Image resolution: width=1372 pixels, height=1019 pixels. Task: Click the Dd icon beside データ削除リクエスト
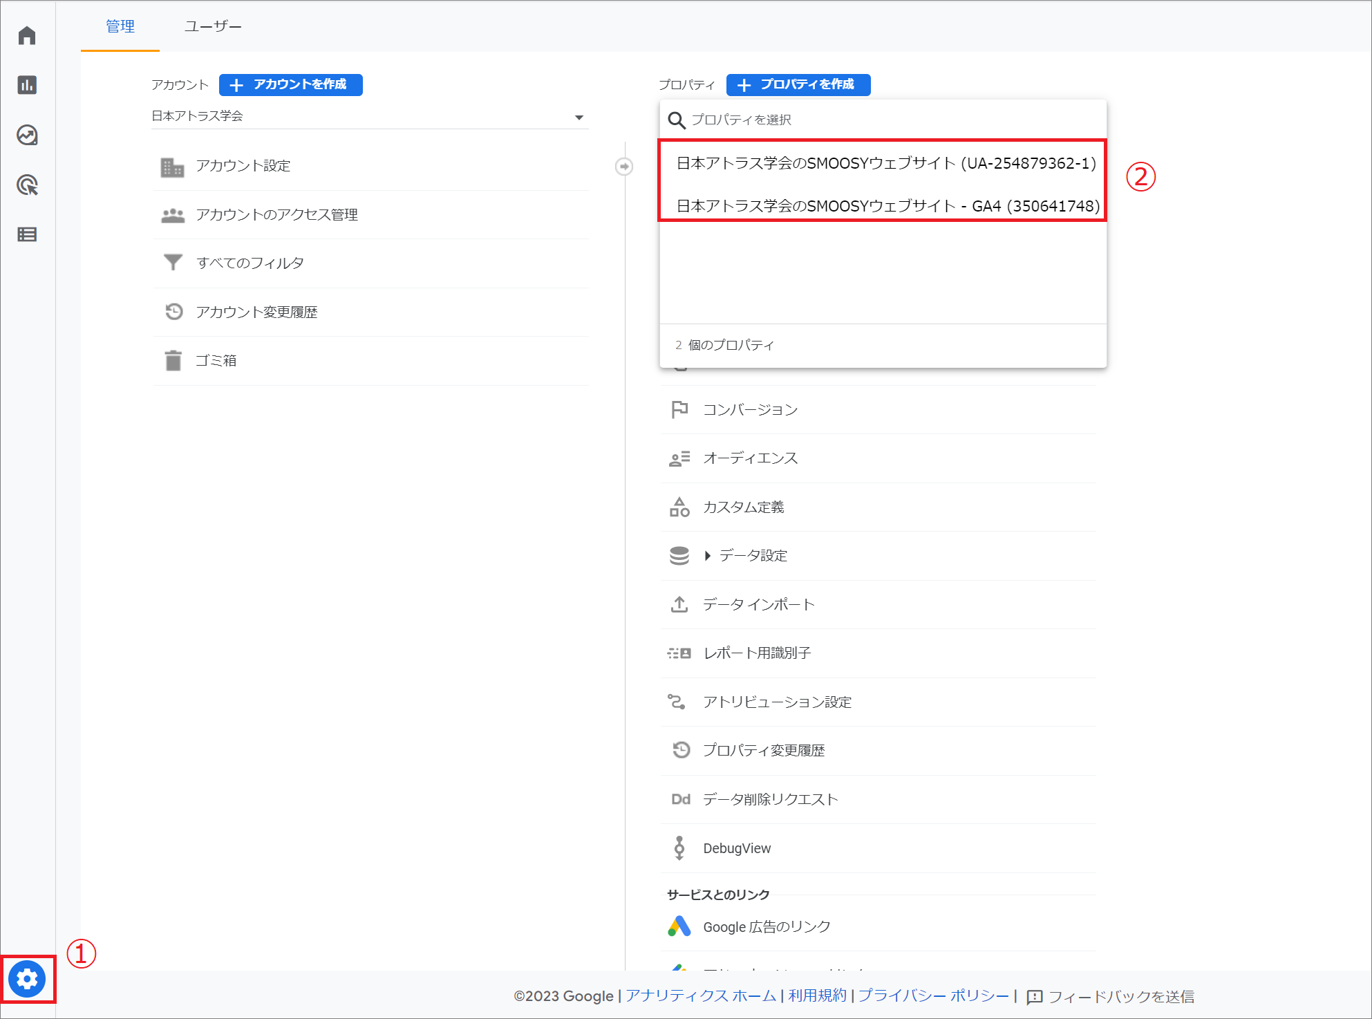(x=681, y=799)
